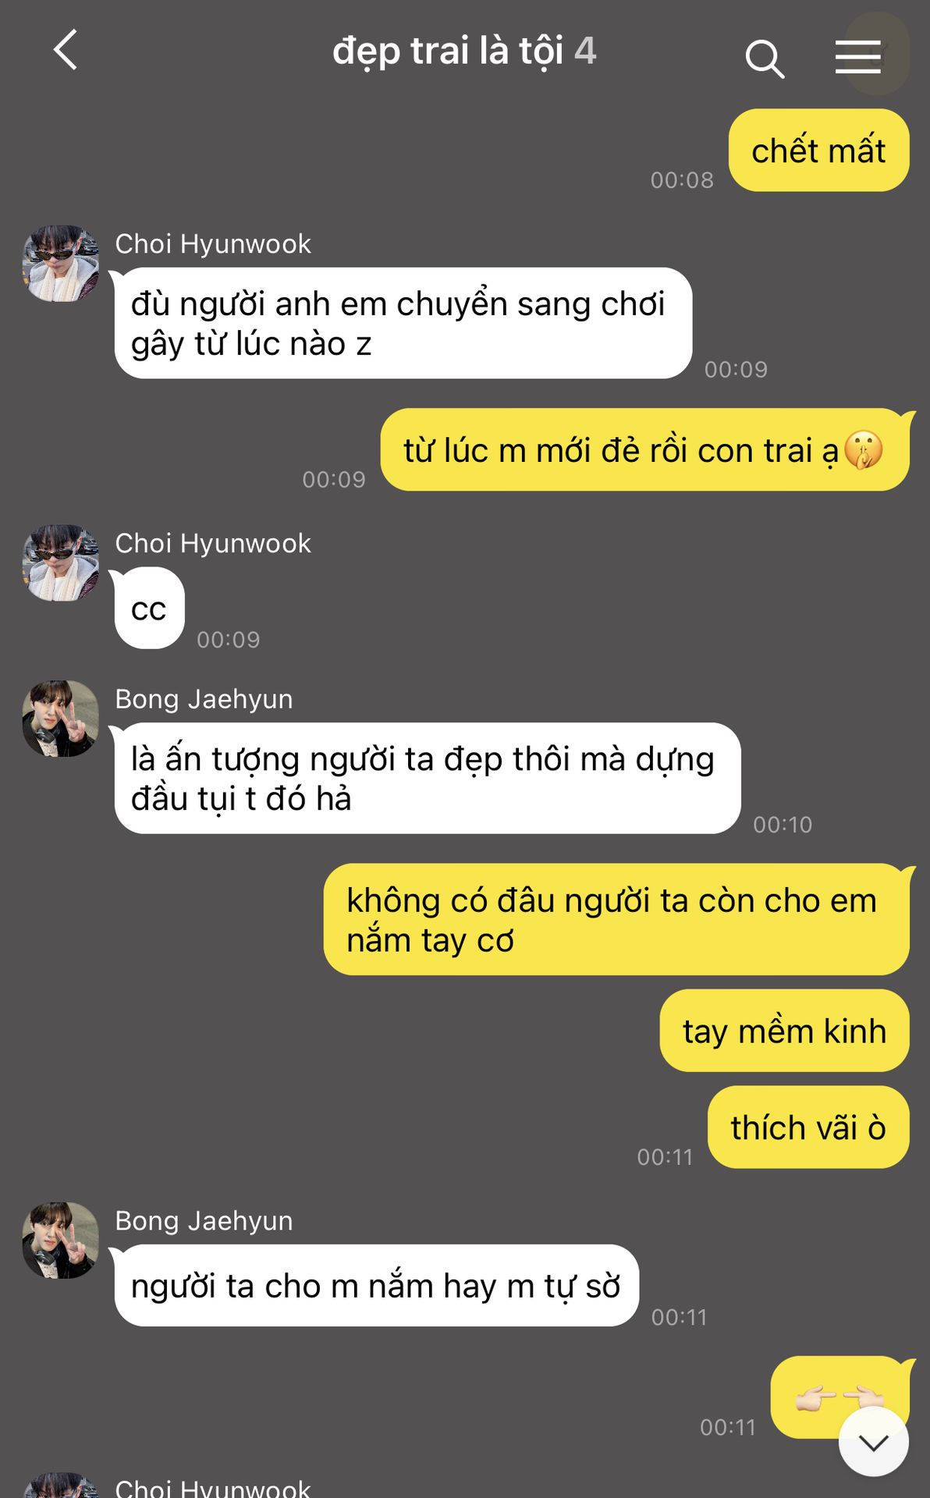
Task: Tap the member count number 4
Action: tap(586, 51)
